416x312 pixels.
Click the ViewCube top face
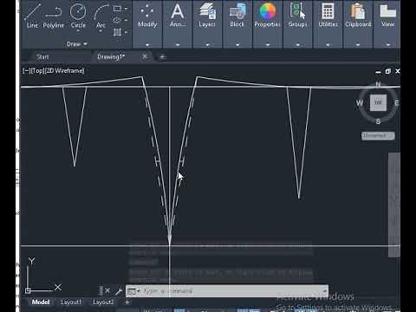coord(378,102)
